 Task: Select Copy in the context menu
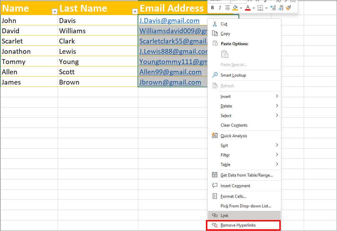pos(225,34)
